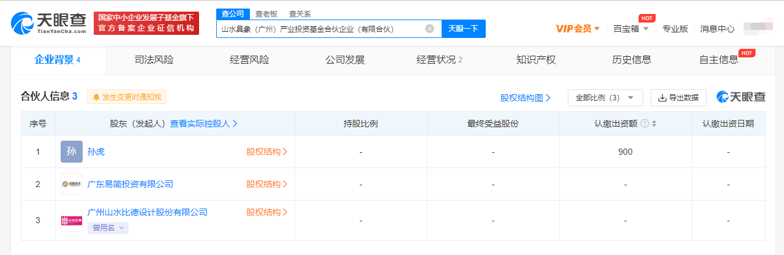Click the 900 subscribed capital cell
The width and height of the screenshot is (784, 255).
625,152
